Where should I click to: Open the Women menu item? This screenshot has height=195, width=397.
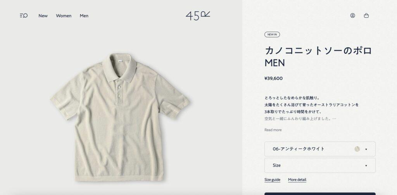pyautogui.click(x=64, y=15)
